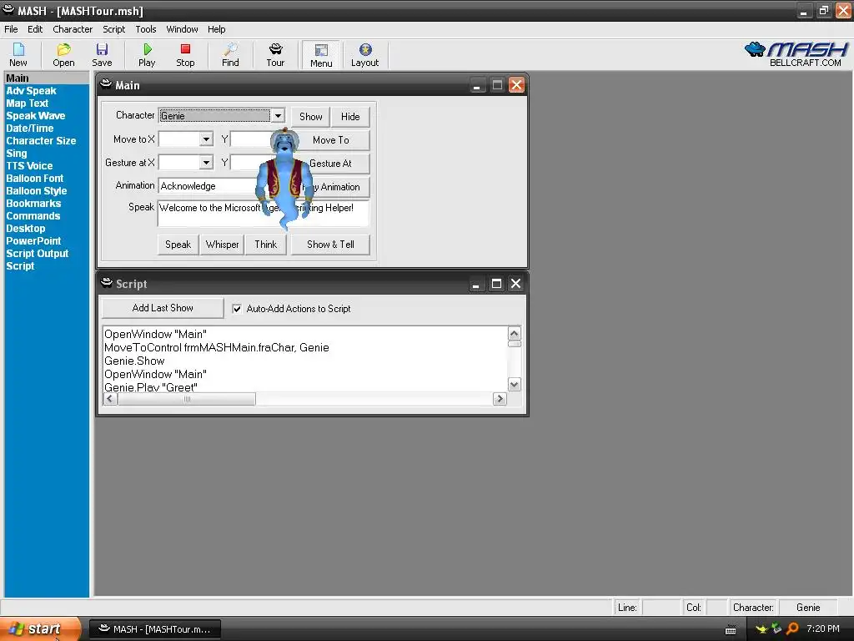
Task: Toggle the Menu toolbar button
Action: (x=321, y=55)
